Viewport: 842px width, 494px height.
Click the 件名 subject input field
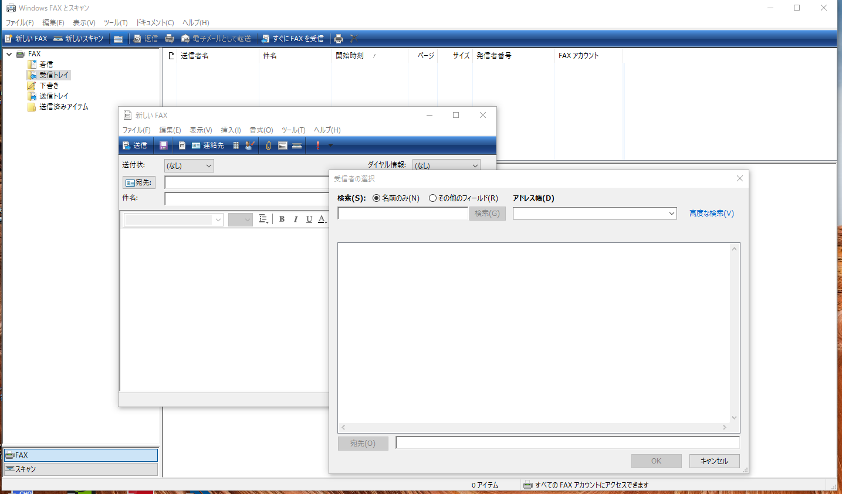[x=246, y=199]
